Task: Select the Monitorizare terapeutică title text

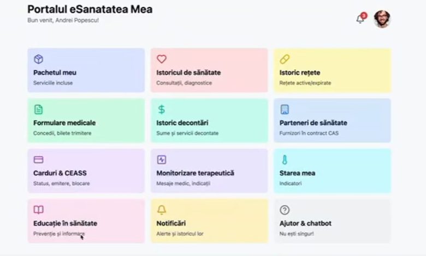Action: [x=195, y=173]
